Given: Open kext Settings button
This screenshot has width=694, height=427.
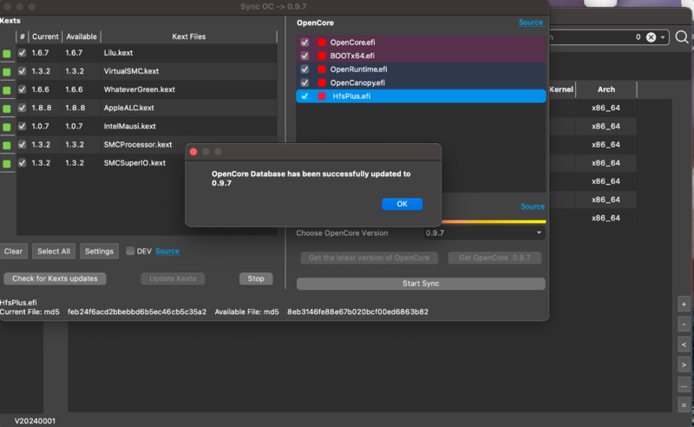Looking at the screenshot, I should 99,251.
